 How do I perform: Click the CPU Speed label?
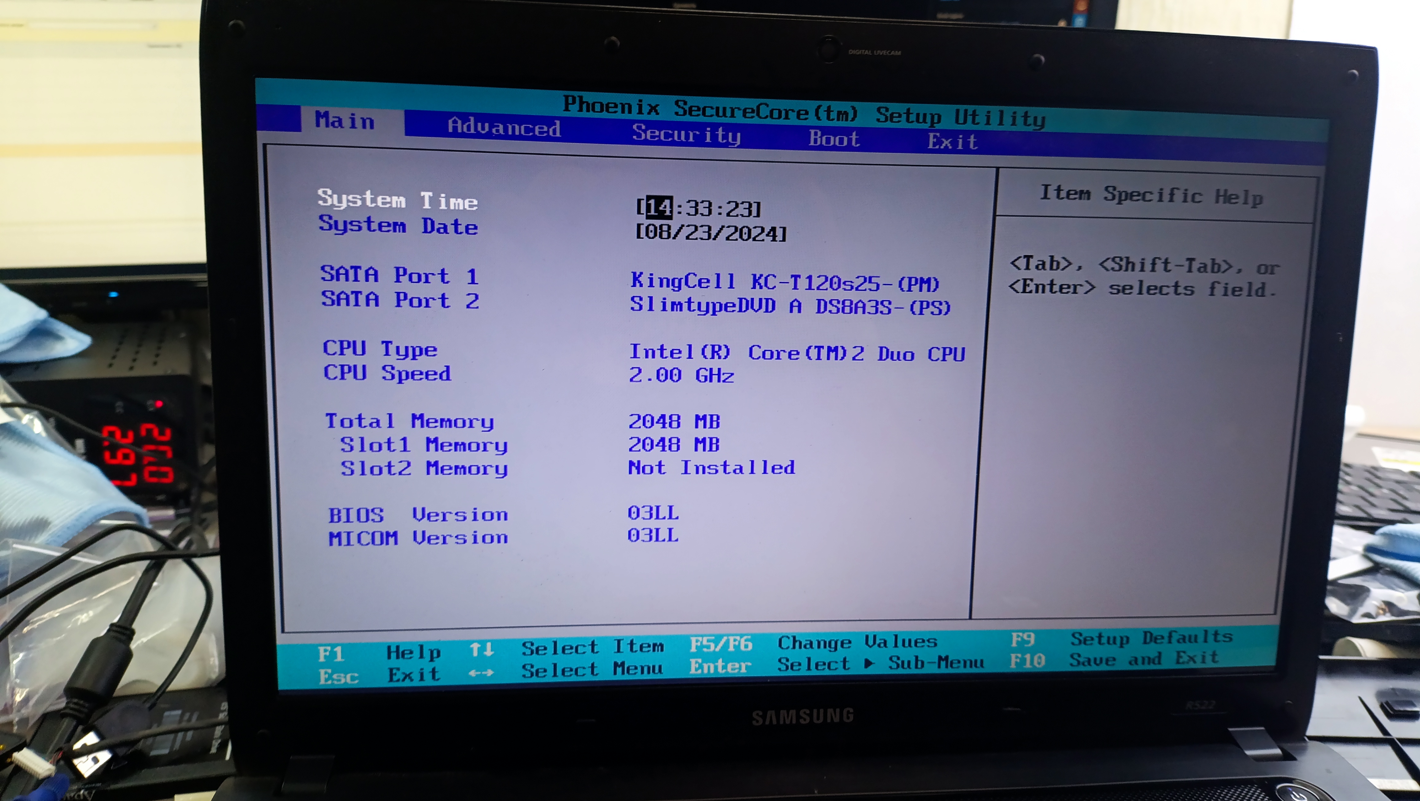(x=387, y=373)
